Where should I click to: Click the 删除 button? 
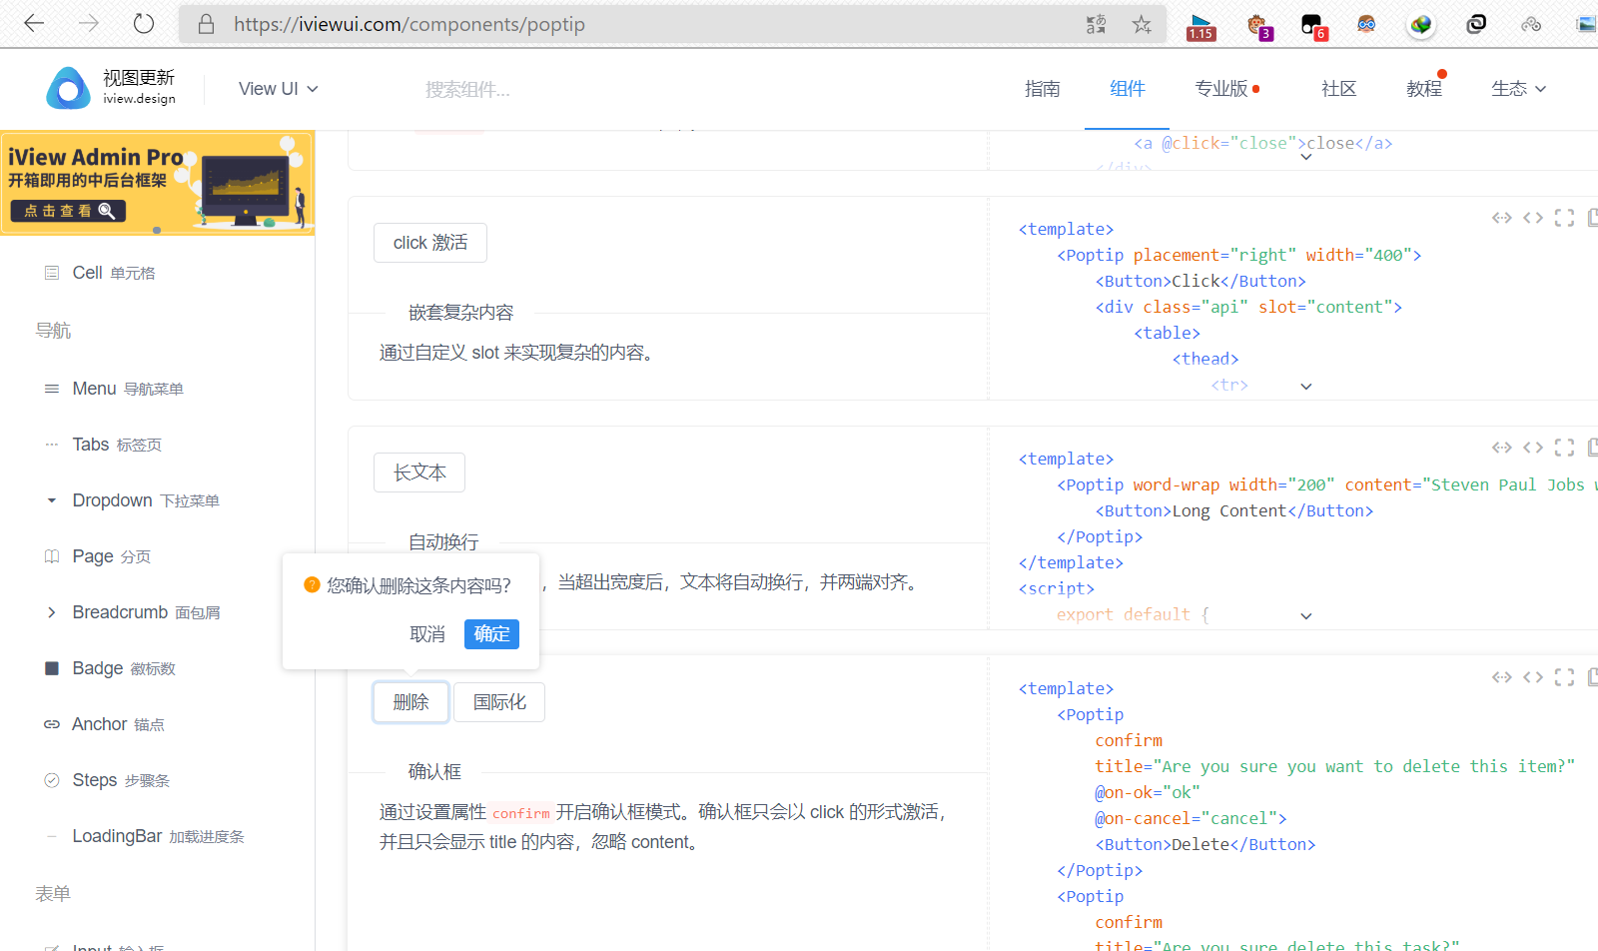pos(410,702)
